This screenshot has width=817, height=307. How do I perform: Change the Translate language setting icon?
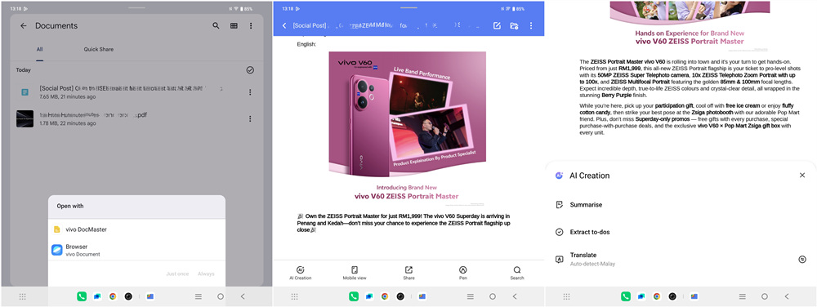[x=802, y=259]
